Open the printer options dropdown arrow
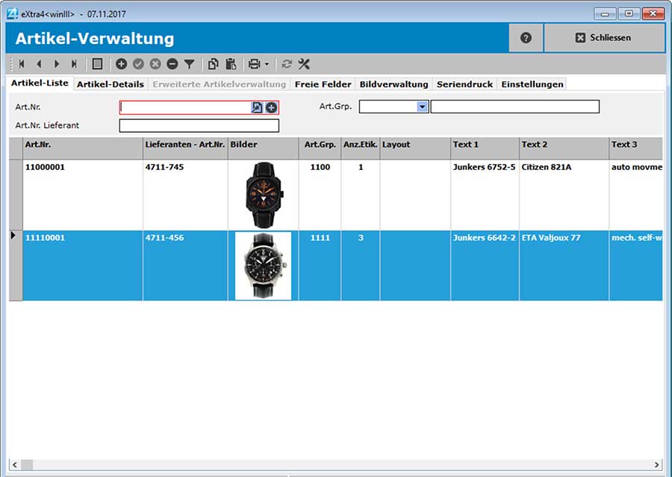Viewport: 672px width, 477px height. (x=265, y=64)
